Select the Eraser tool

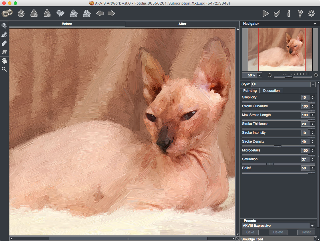[x=4, y=43]
